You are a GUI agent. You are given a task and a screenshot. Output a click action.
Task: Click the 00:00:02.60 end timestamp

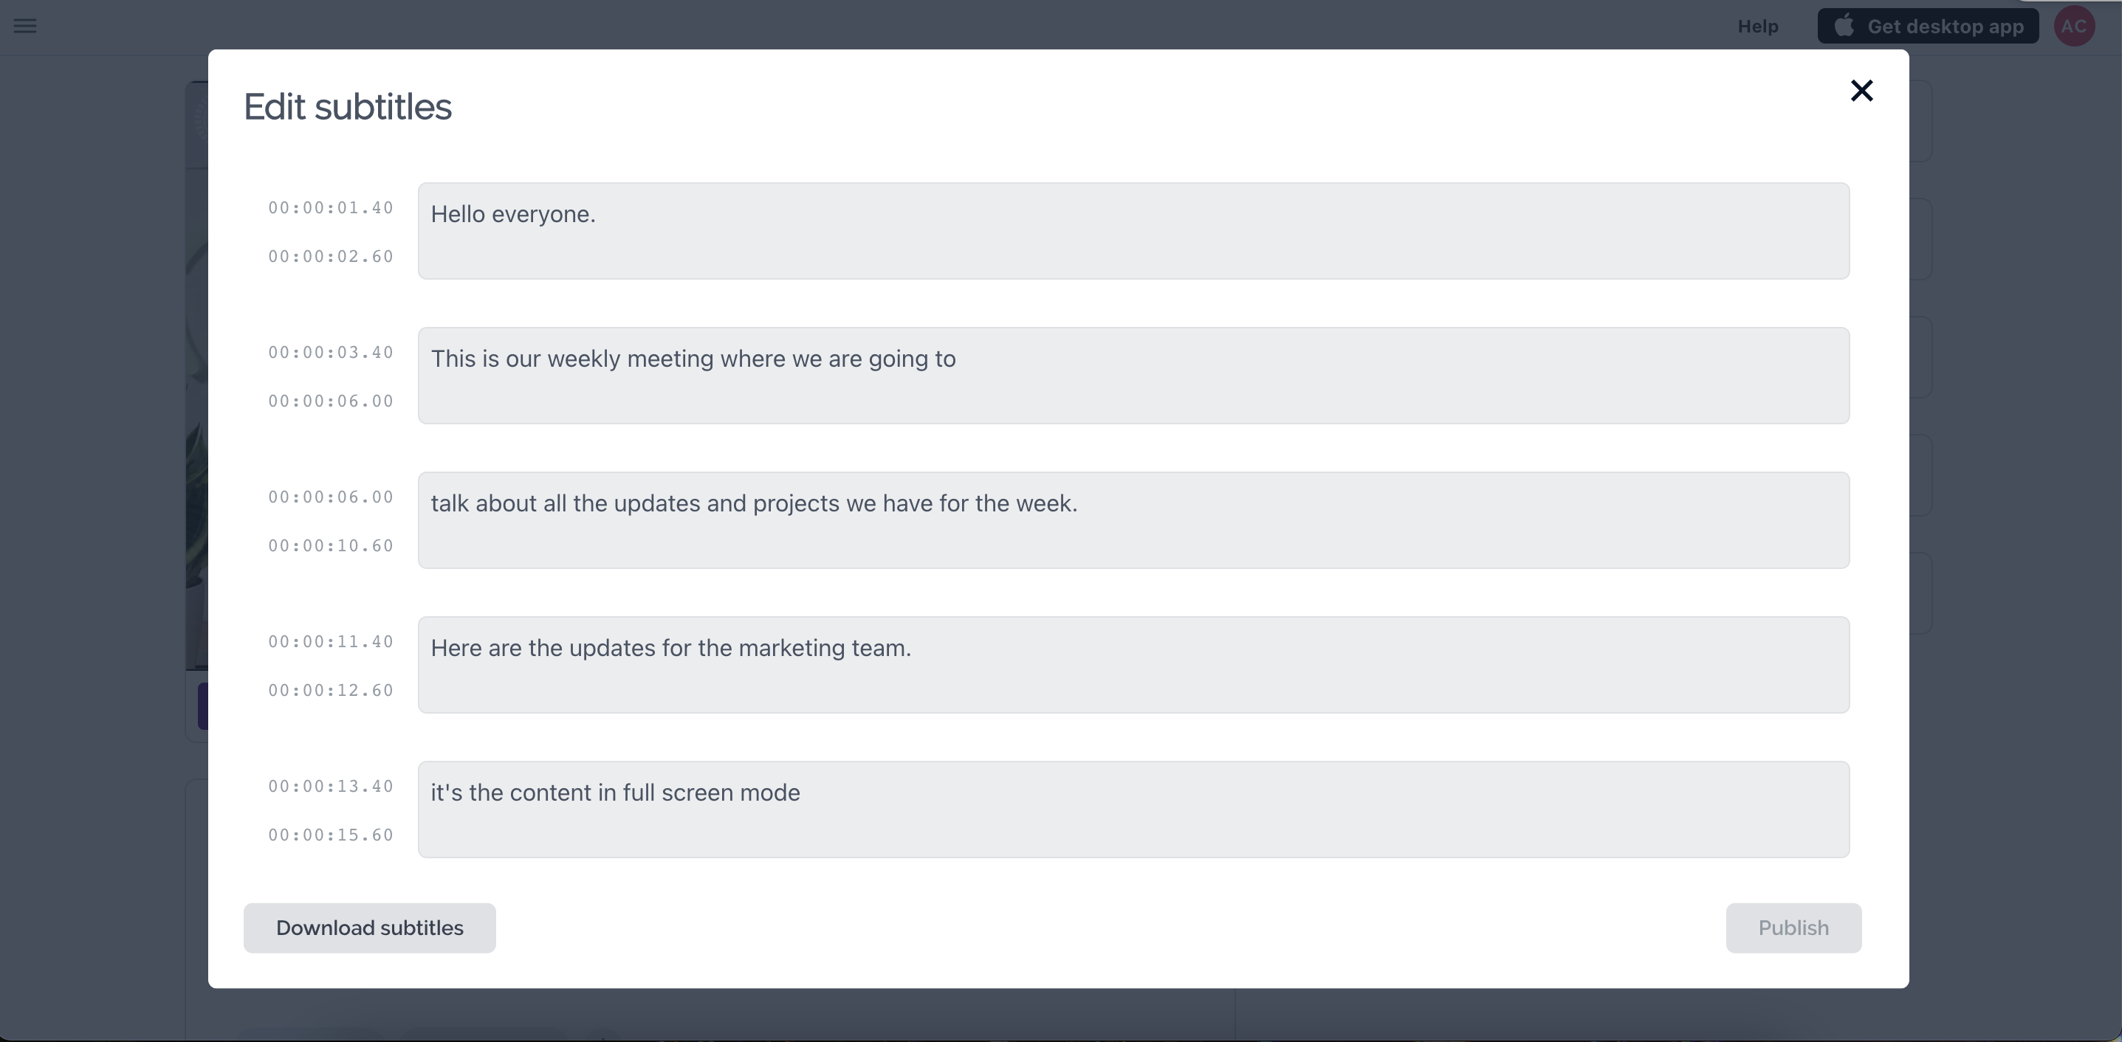(x=330, y=257)
